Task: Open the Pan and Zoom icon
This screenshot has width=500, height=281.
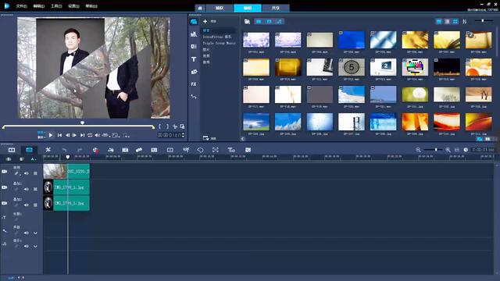Action: (216, 150)
